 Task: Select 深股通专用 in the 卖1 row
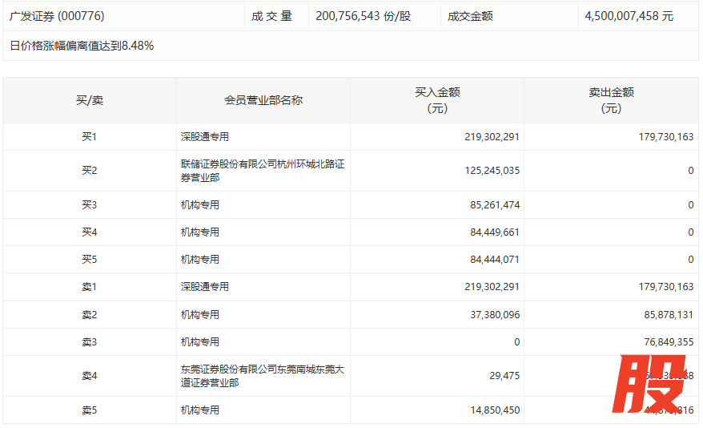click(205, 287)
